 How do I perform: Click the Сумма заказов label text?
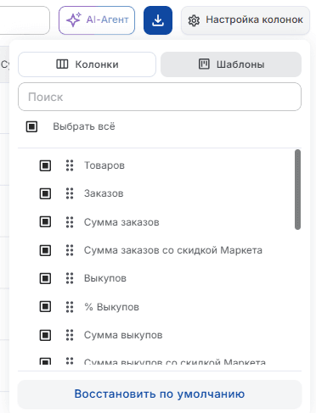121,222
